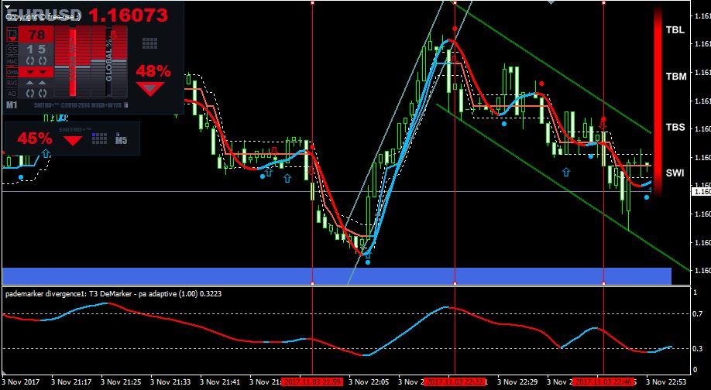711x390 pixels.
Task: Click the MAC indicator row label
Action: [x=12, y=60]
